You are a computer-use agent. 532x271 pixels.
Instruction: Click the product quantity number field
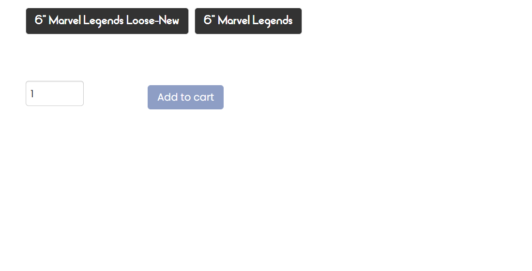[55, 93]
